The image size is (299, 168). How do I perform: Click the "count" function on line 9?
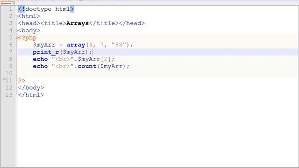(87, 66)
